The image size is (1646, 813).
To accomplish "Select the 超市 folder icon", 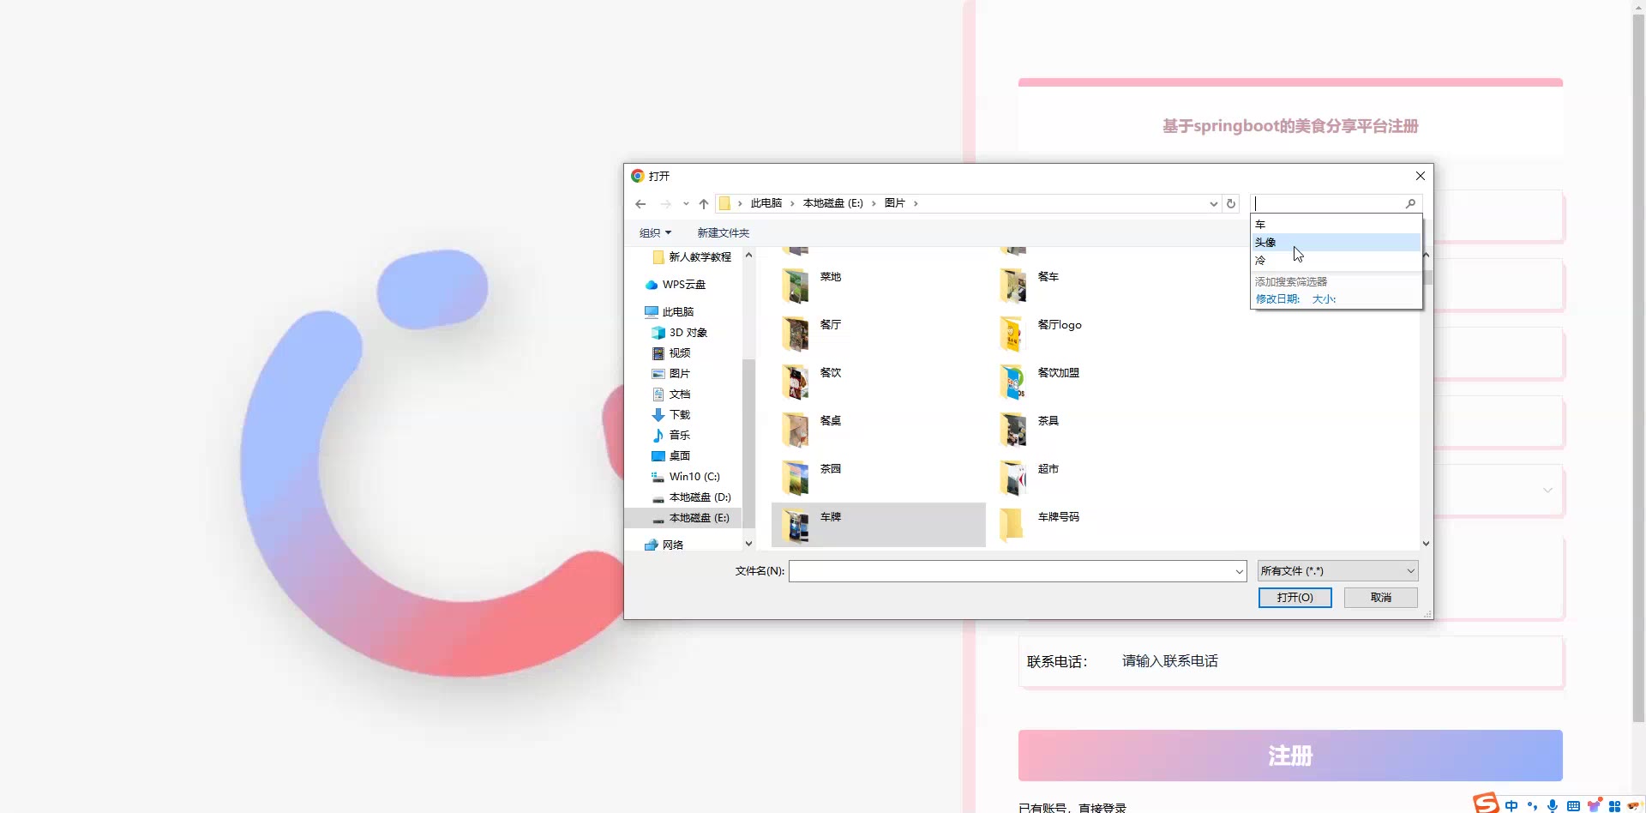I will click(1013, 477).
